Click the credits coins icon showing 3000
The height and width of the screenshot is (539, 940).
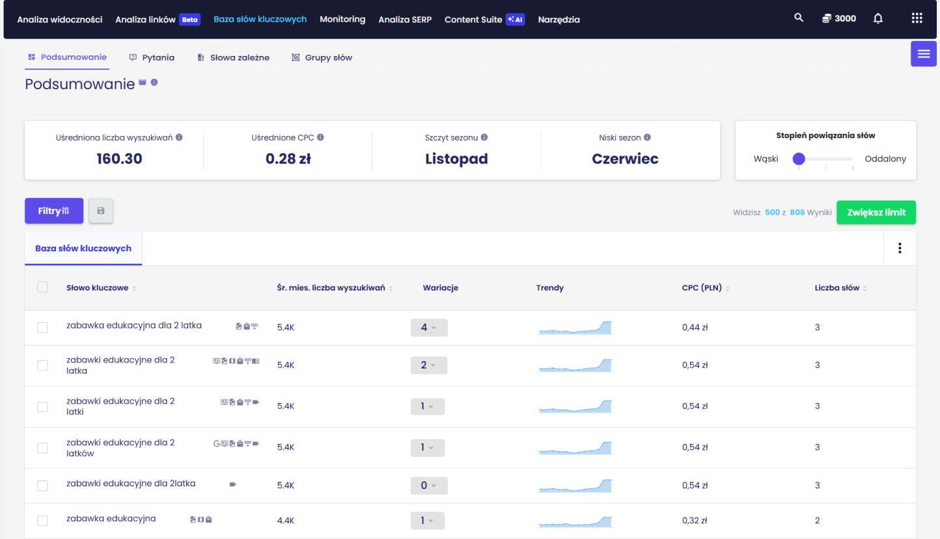tap(827, 19)
